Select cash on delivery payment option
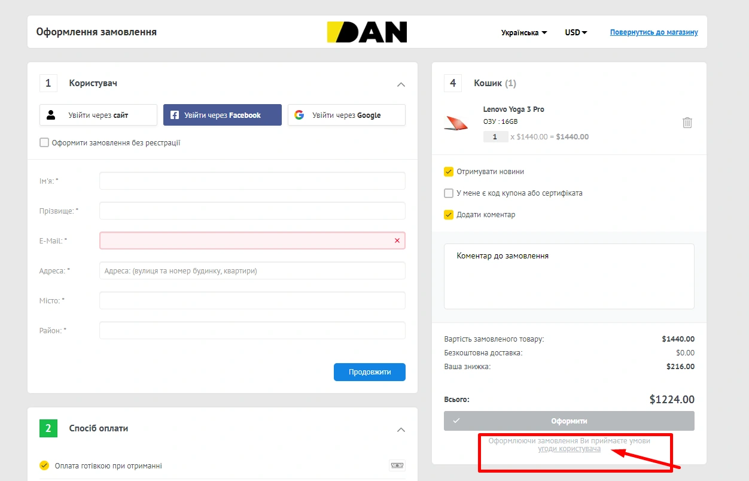This screenshot has height=481, width=749. [44, 465]
